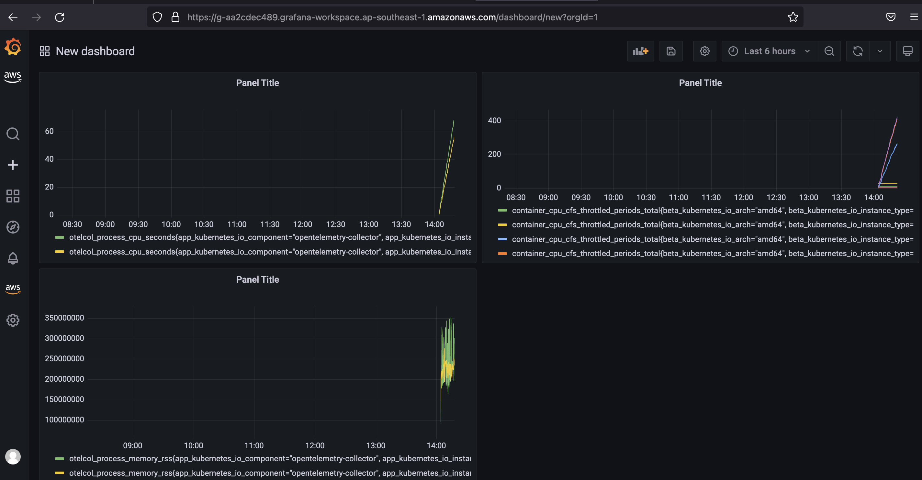The height and width of the screenshot is (480, 922).
Task: Click the lower AWS icon in sidebar
Action: (13, 289)
